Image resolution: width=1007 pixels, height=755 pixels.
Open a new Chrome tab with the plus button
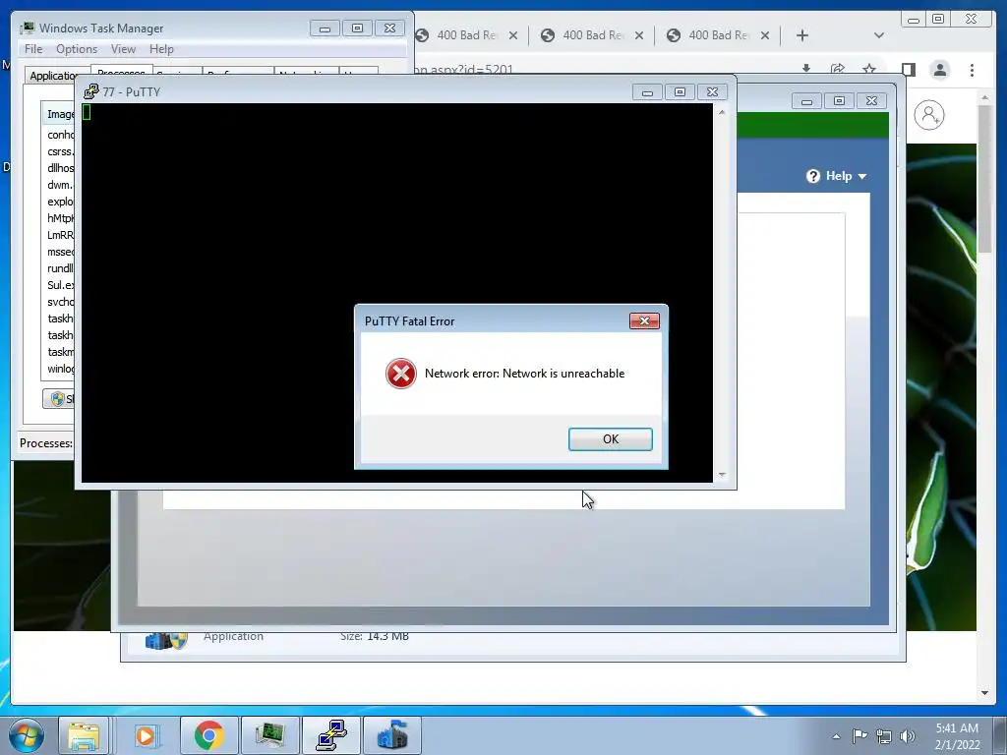pyautogui.click(x=802, y=35)
